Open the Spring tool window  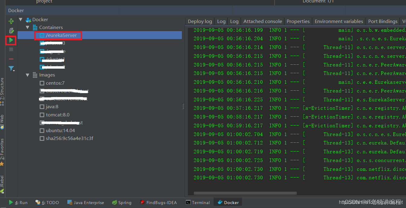click(x=121, y=203)
